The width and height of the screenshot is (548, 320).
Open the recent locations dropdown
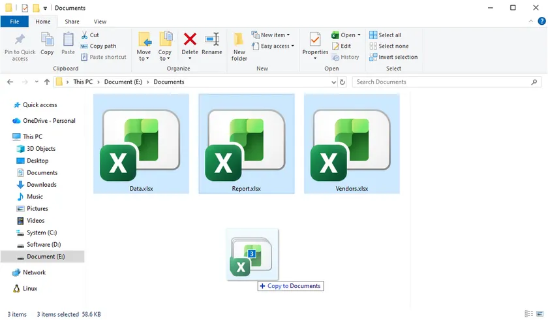(x=37, y=82)
